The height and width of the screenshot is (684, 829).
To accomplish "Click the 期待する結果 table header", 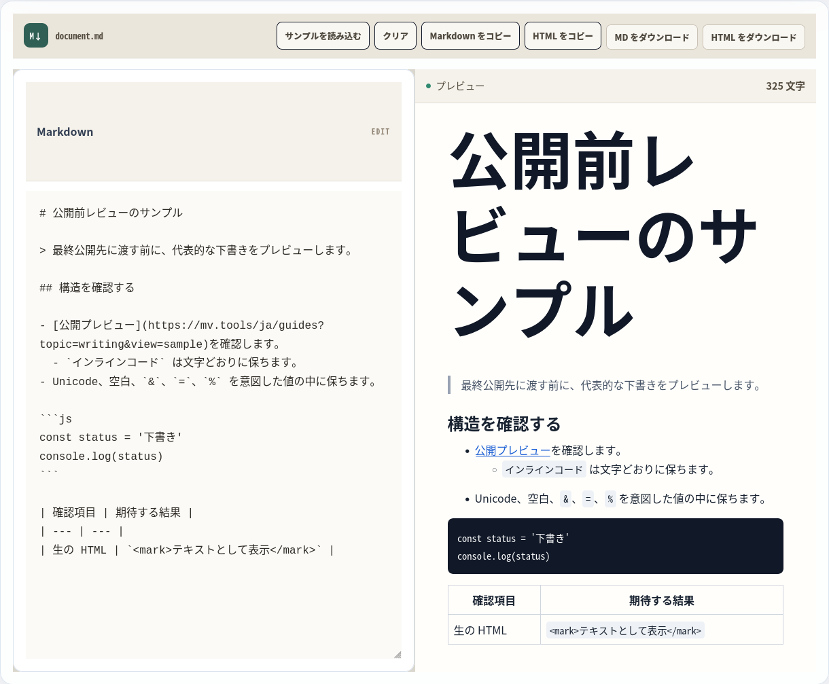I will [x=662, y=600].
